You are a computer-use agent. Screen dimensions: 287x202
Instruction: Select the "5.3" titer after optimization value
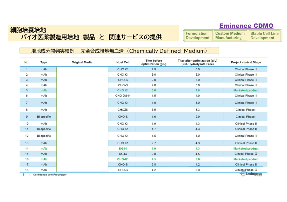coord(198,110)
